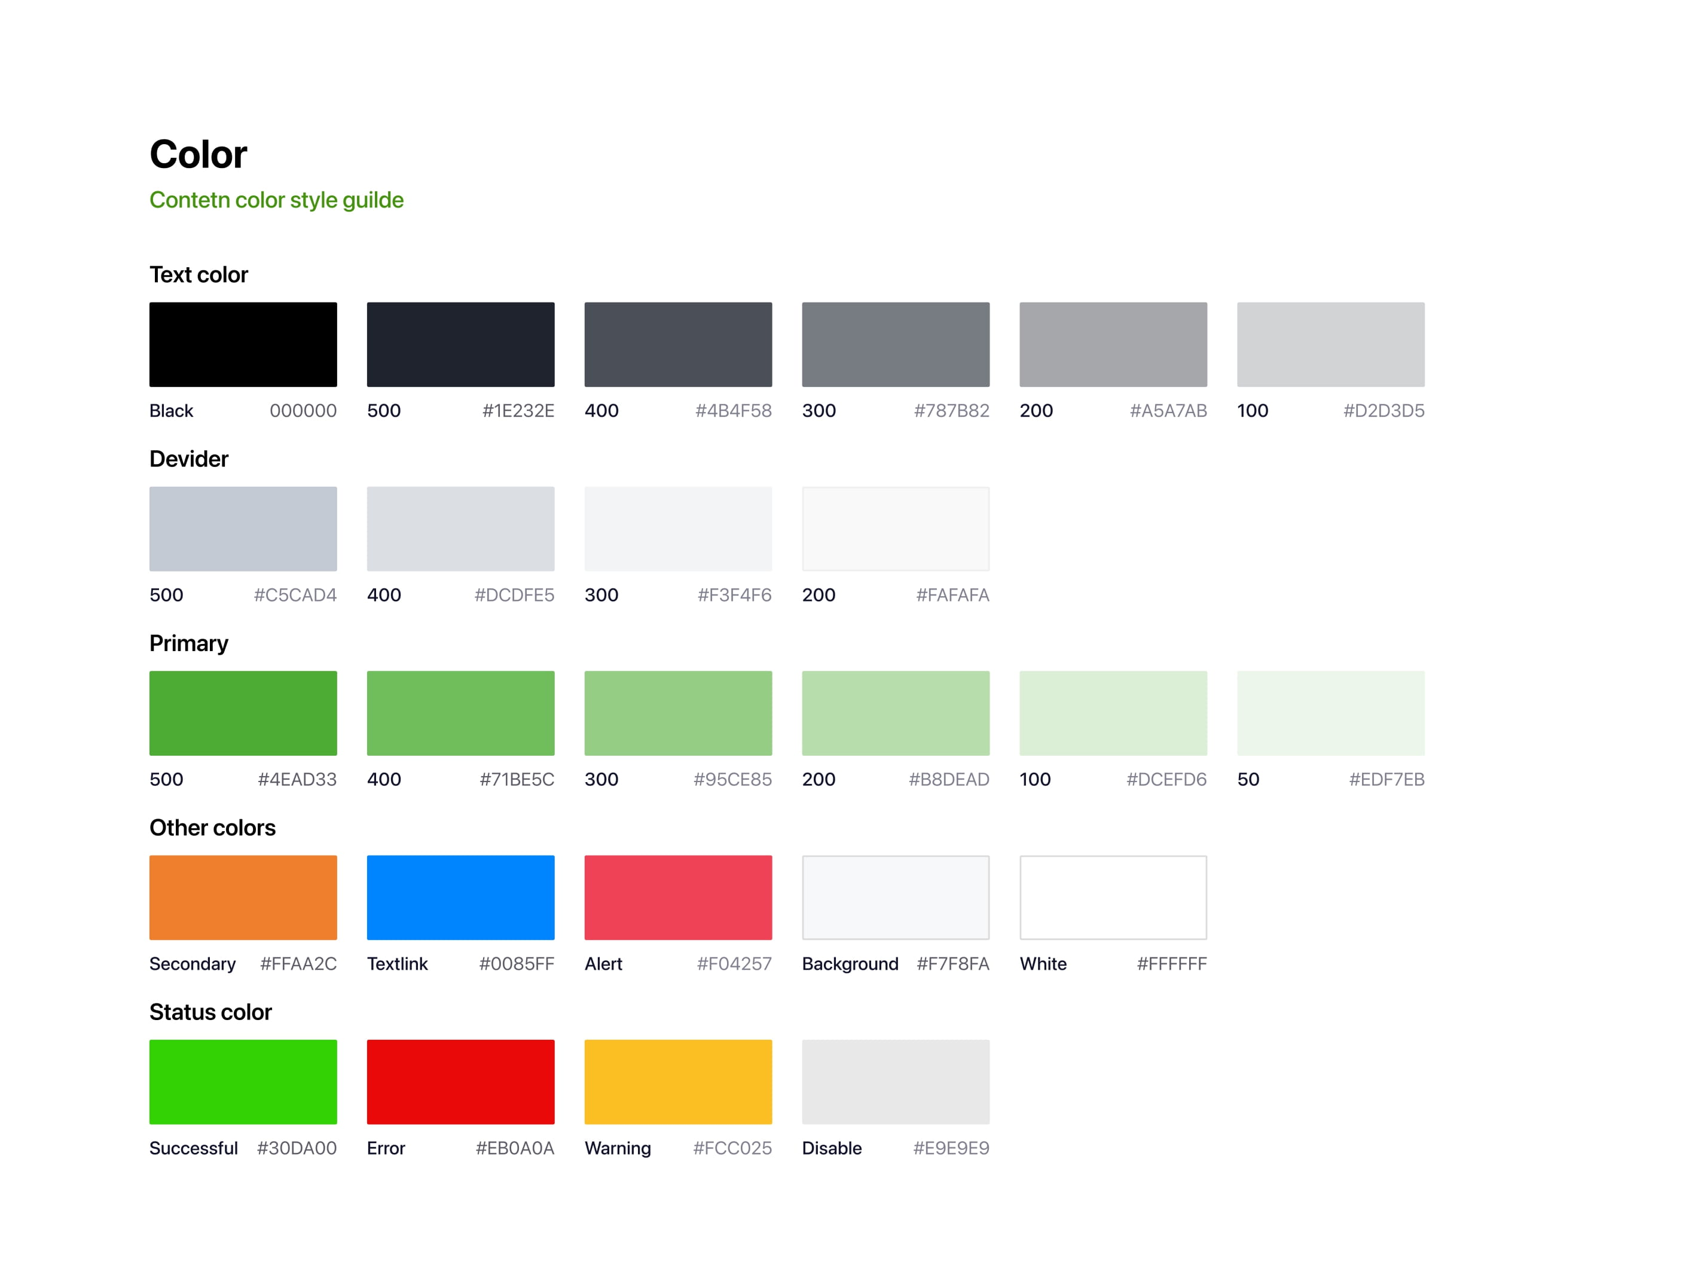The height and width of the screenshot is (1276, 1701).
Task: Select the hex value #4EAD33
Action: [298, 779]
